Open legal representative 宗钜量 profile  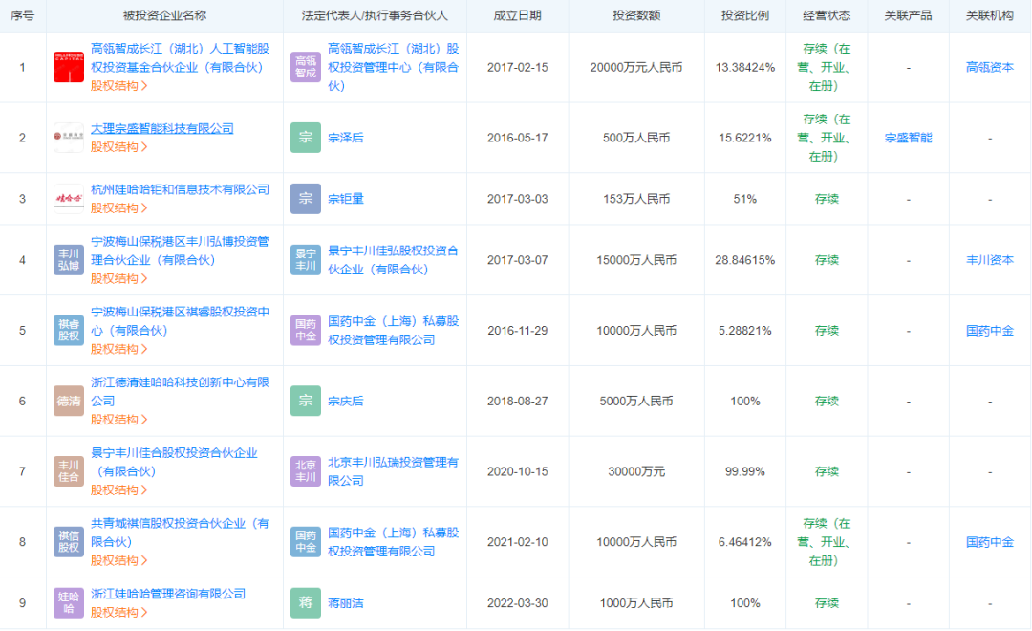point(346,199)
